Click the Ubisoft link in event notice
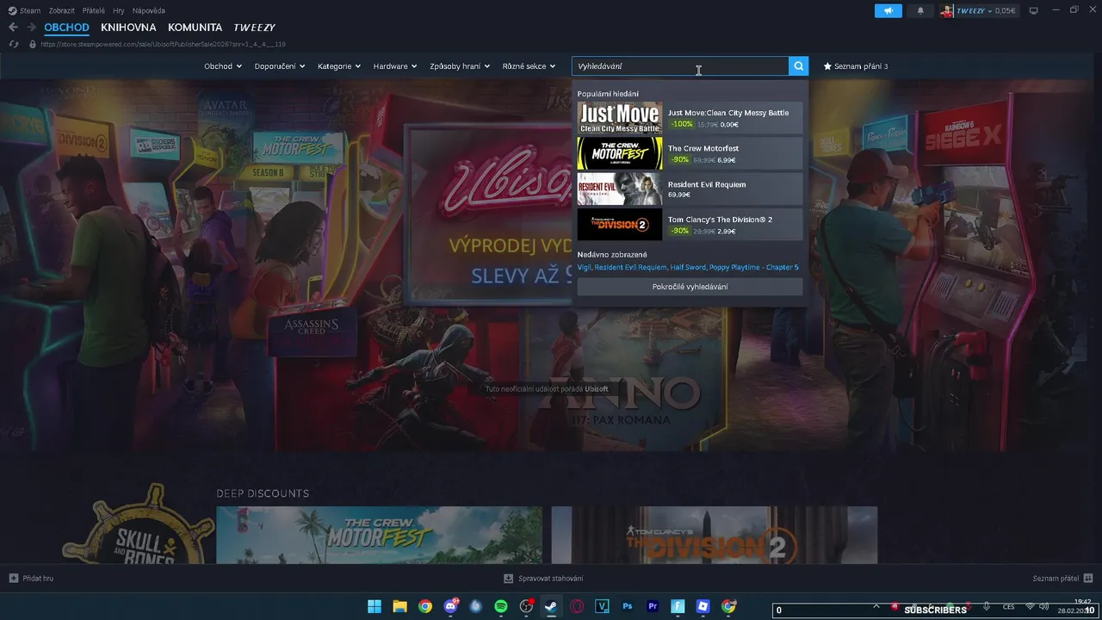 point(597,389)
